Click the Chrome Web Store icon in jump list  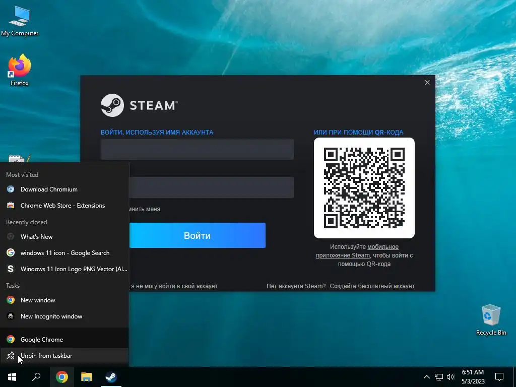point(11,206)
